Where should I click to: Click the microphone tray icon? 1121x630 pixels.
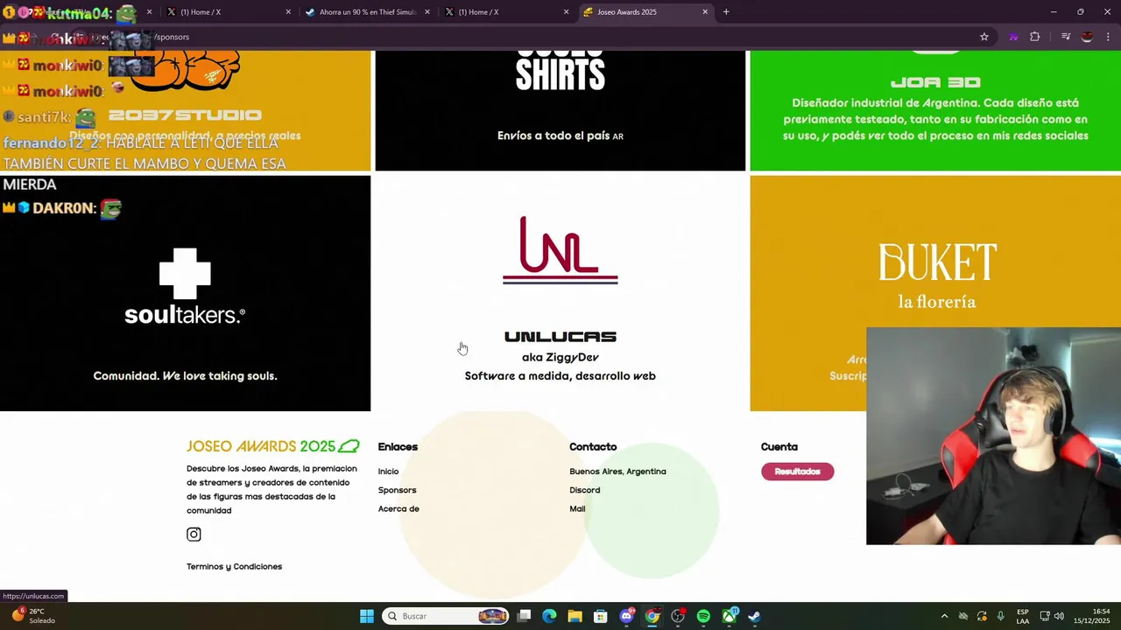[x=1001, y=616]
